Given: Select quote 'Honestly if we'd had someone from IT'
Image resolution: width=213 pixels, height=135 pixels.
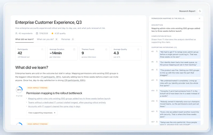Looking at the screenshot, I should tap(180, 94).
